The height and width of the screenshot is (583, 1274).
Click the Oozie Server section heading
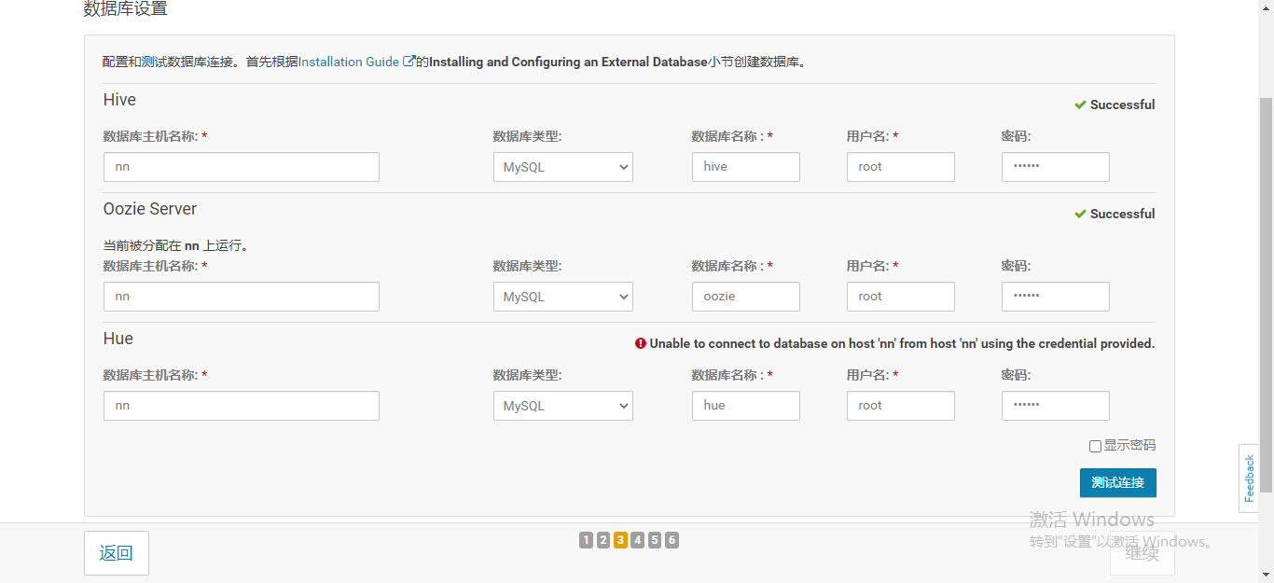tap(150, 209)
